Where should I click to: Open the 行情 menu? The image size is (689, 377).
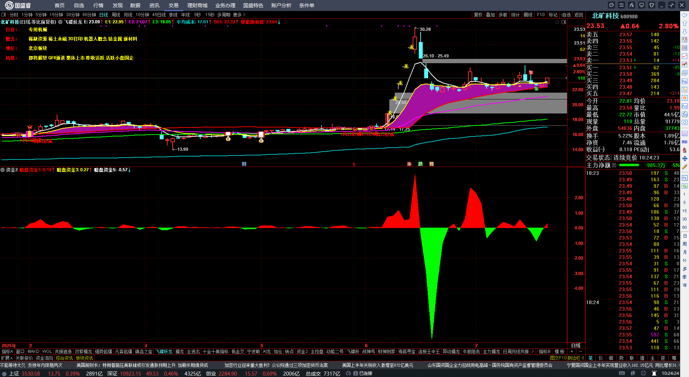pos(98,5)
